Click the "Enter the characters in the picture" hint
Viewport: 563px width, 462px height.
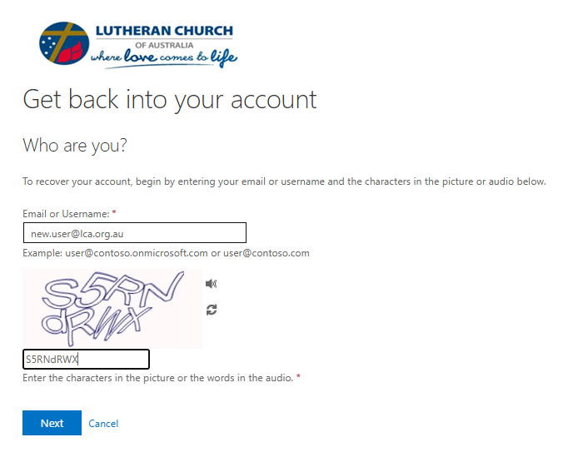click(x=157, y=379)
